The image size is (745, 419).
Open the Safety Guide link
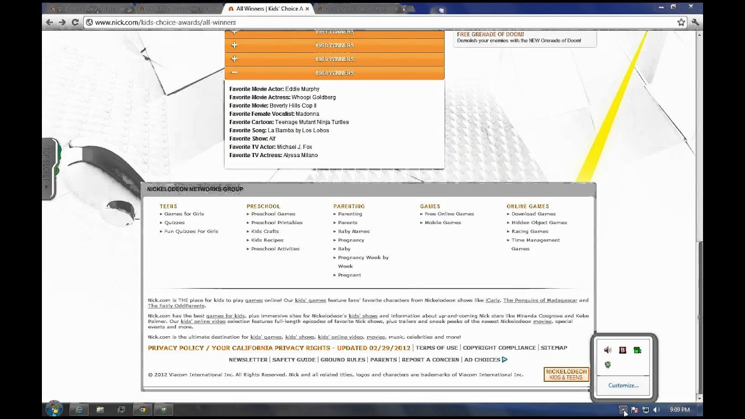(294, 360)
